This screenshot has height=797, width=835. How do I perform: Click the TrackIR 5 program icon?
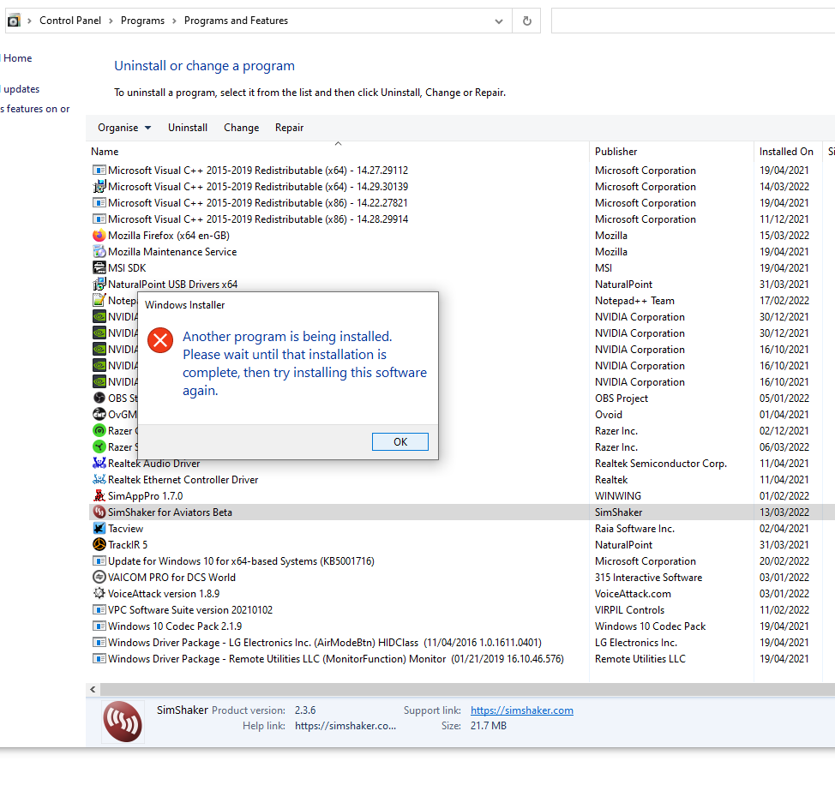tap(99, 545)
